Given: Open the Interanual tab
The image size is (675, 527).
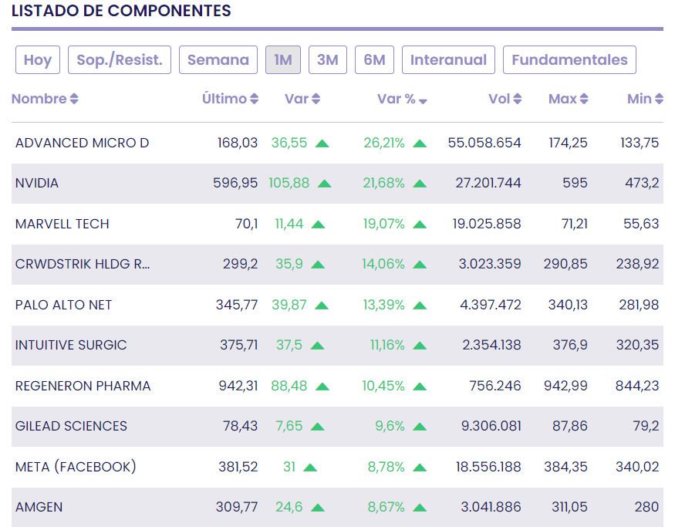Looking at the screenshot, I should 448,60.
